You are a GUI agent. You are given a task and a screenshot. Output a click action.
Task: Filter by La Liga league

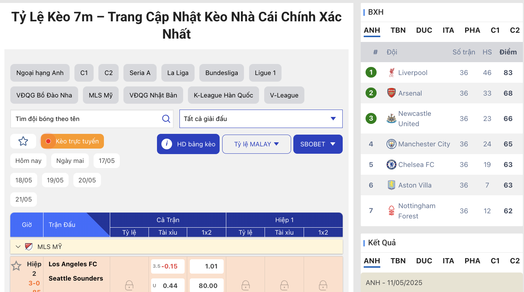(178, 73)
